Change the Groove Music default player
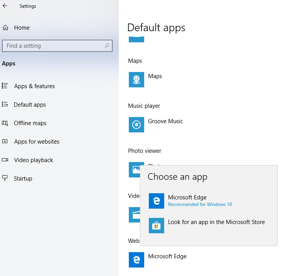This screenshot has width=288, height=276. [x=165, y=121]
